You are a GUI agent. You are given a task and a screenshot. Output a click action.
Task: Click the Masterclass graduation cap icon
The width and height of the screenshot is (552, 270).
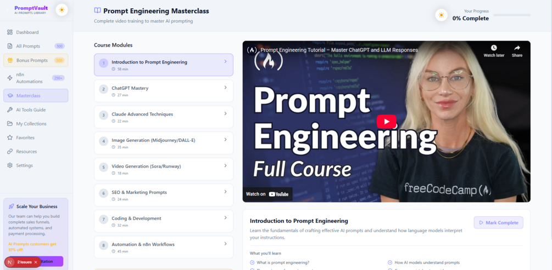tap(10, 95)
